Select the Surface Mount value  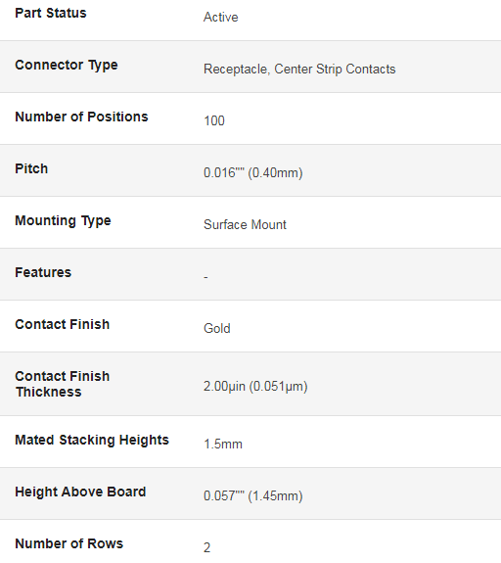(245, 225)
